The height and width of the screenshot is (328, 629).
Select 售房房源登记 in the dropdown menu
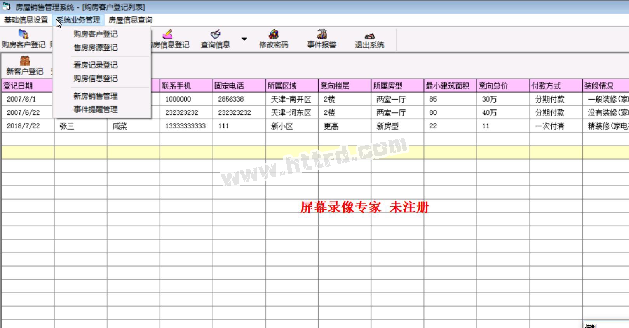pyautogui.click(x=96, y=47)
